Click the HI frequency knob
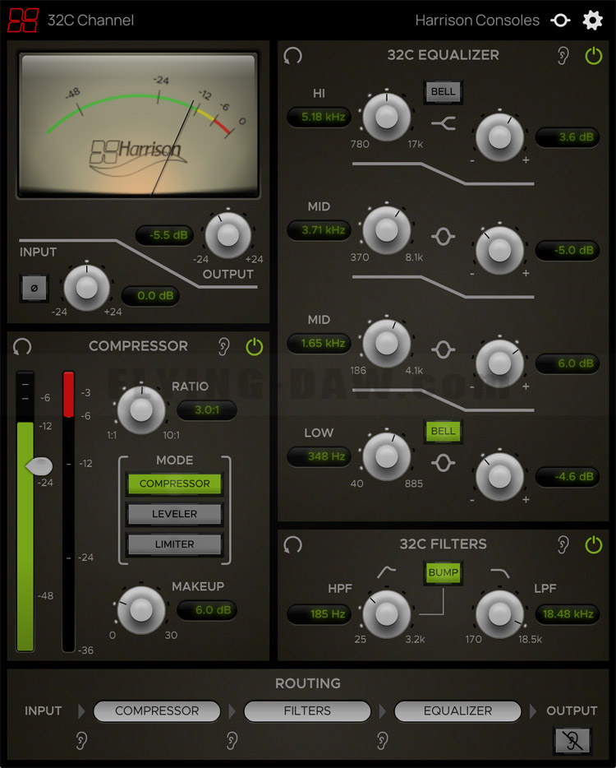Image resolution: width=616 pixels, height=768 pixels. (387, 117)
